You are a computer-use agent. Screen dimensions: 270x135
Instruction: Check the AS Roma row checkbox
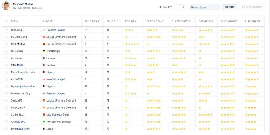[6, 58]
